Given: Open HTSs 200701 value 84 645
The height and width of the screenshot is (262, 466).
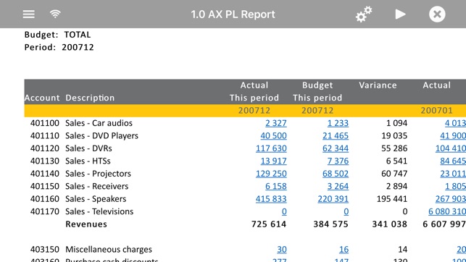Looking at the screenshot, I should tap(453, 161).
